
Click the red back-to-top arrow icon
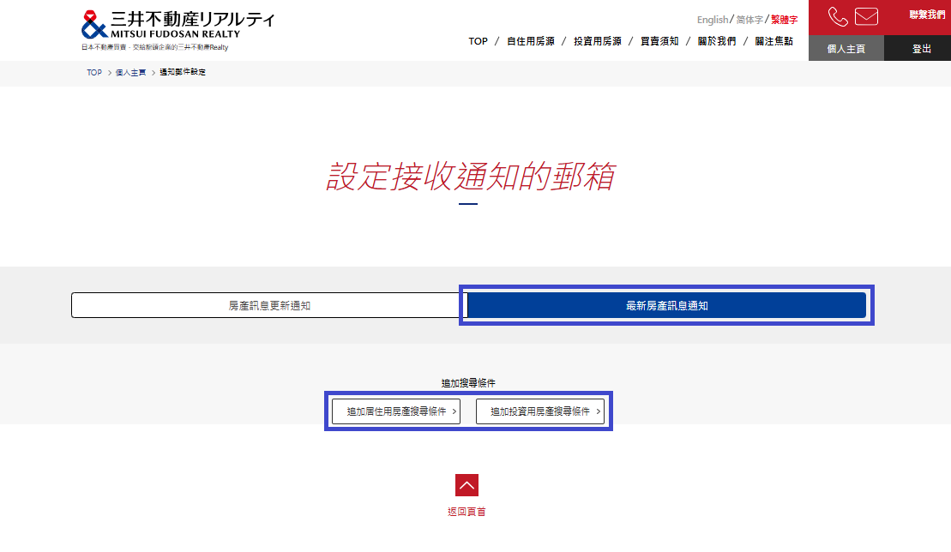coord(466,485)
